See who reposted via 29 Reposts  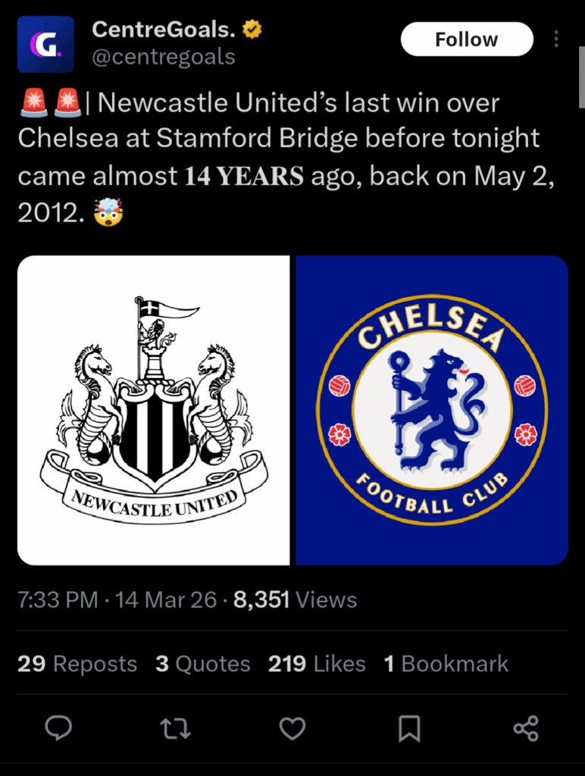77,664
